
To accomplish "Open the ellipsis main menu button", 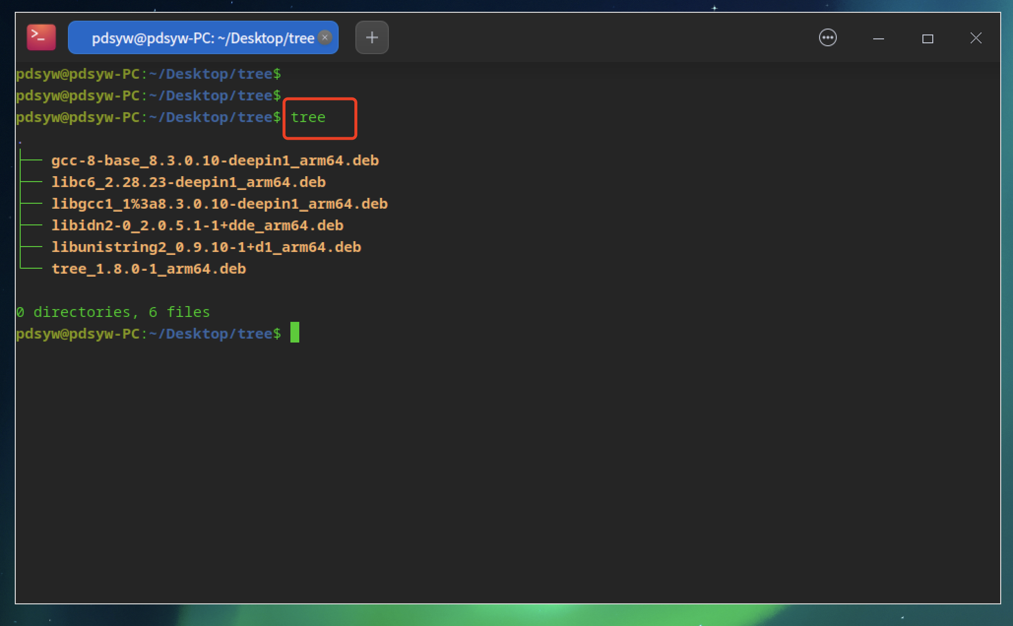I will tap(827, 38).
